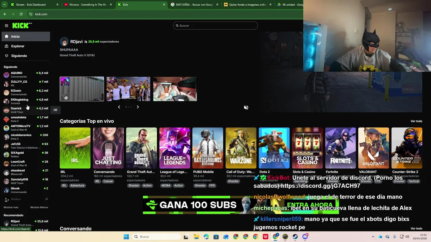This screenshot has height=242, width=431.
Task: Open ElZeein's channel in the sidebar
Action: coord(26,92)
